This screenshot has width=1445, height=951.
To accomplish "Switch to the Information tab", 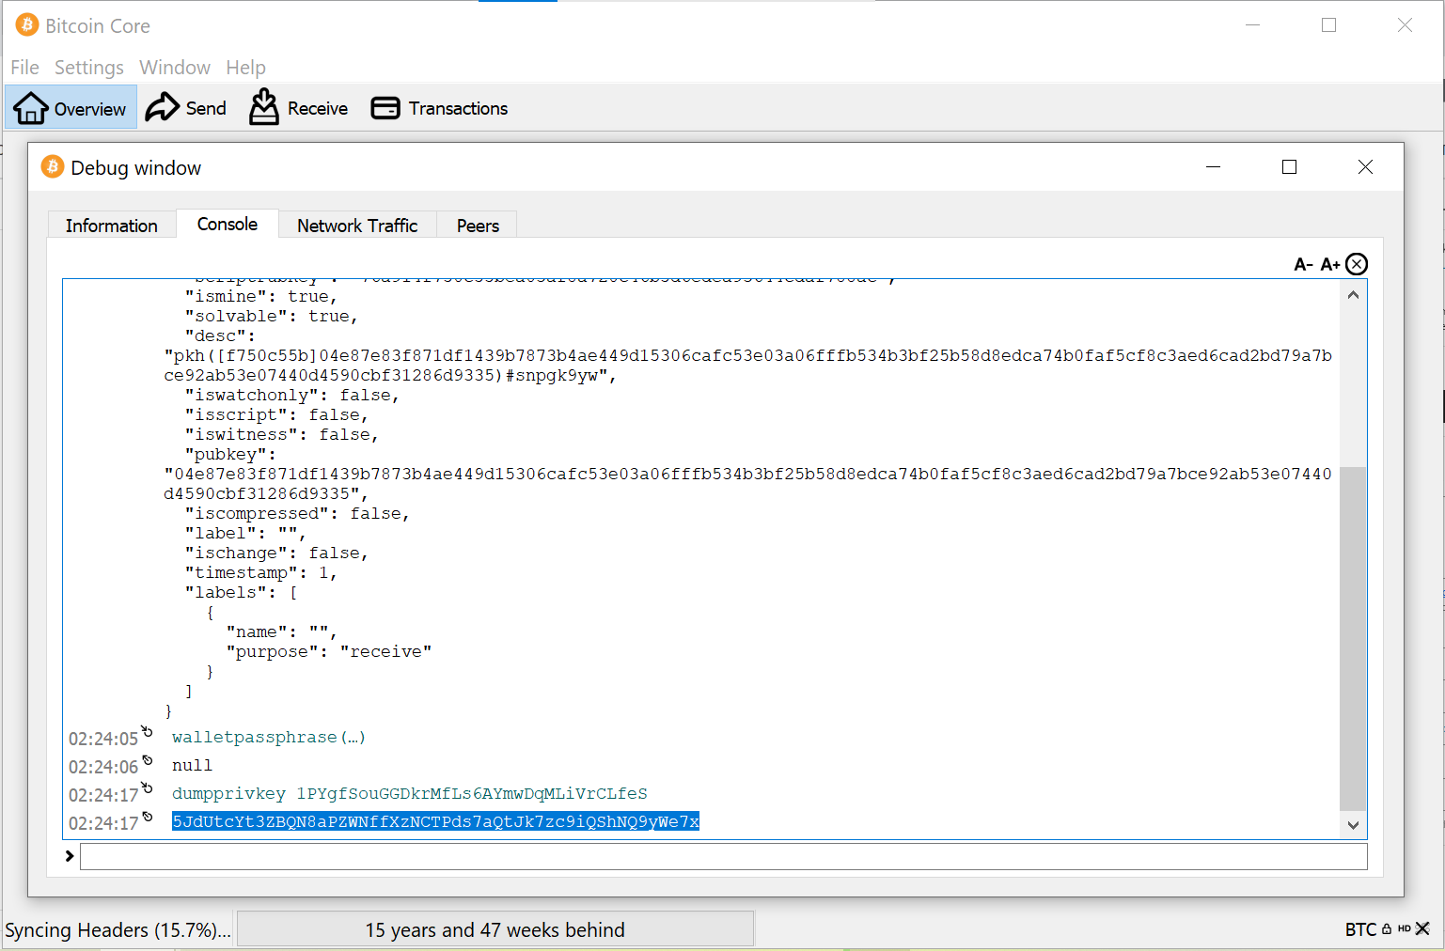I will click(x=112, y=226).
